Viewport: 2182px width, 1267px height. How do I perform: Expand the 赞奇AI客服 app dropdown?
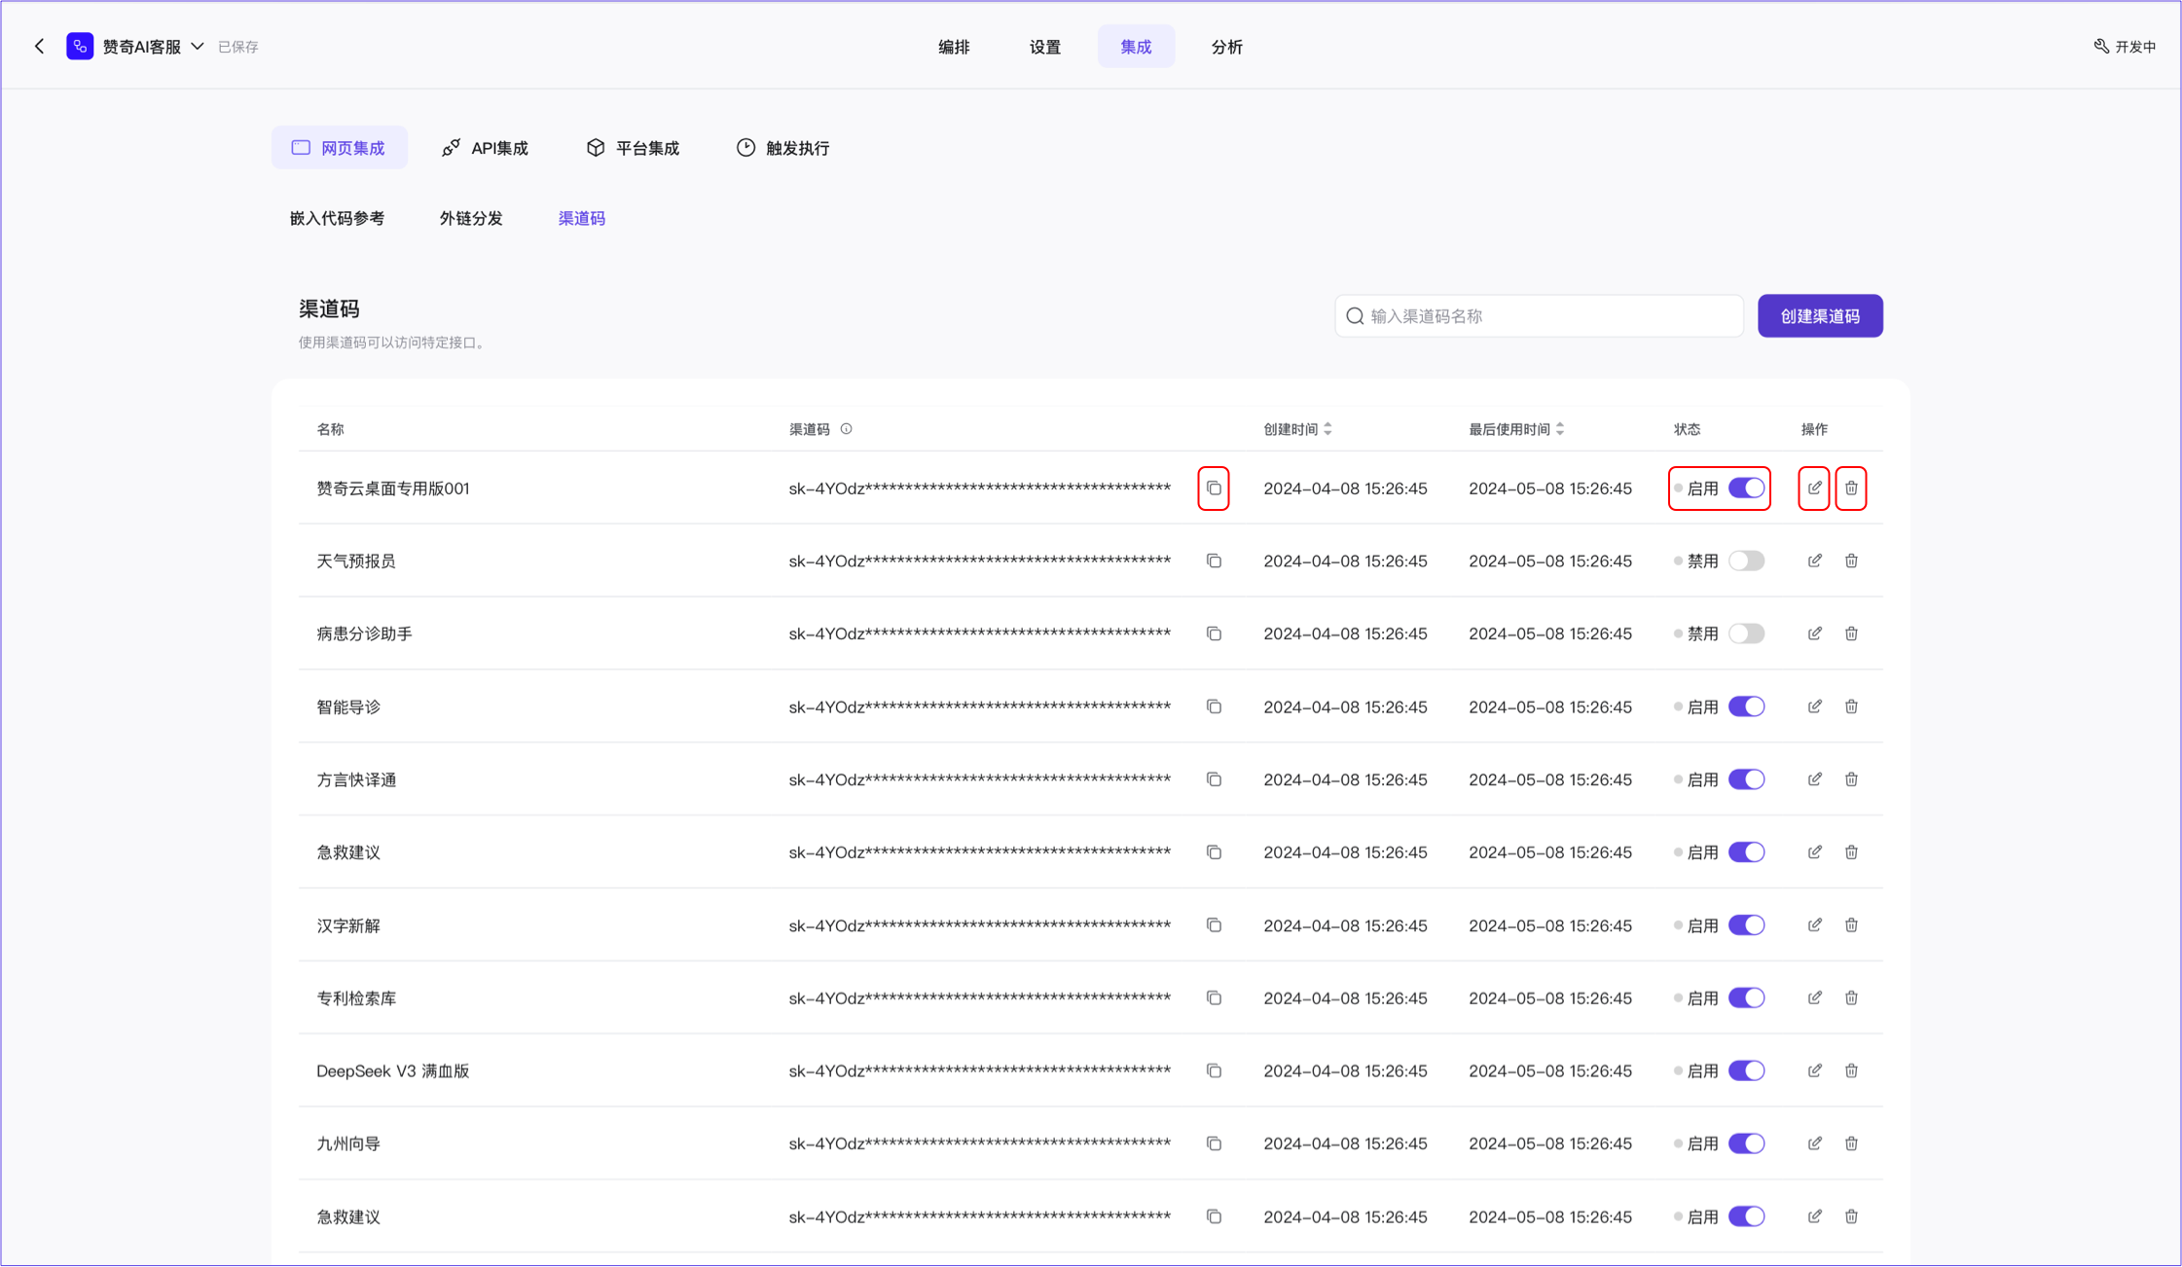[x=198, y=46]
